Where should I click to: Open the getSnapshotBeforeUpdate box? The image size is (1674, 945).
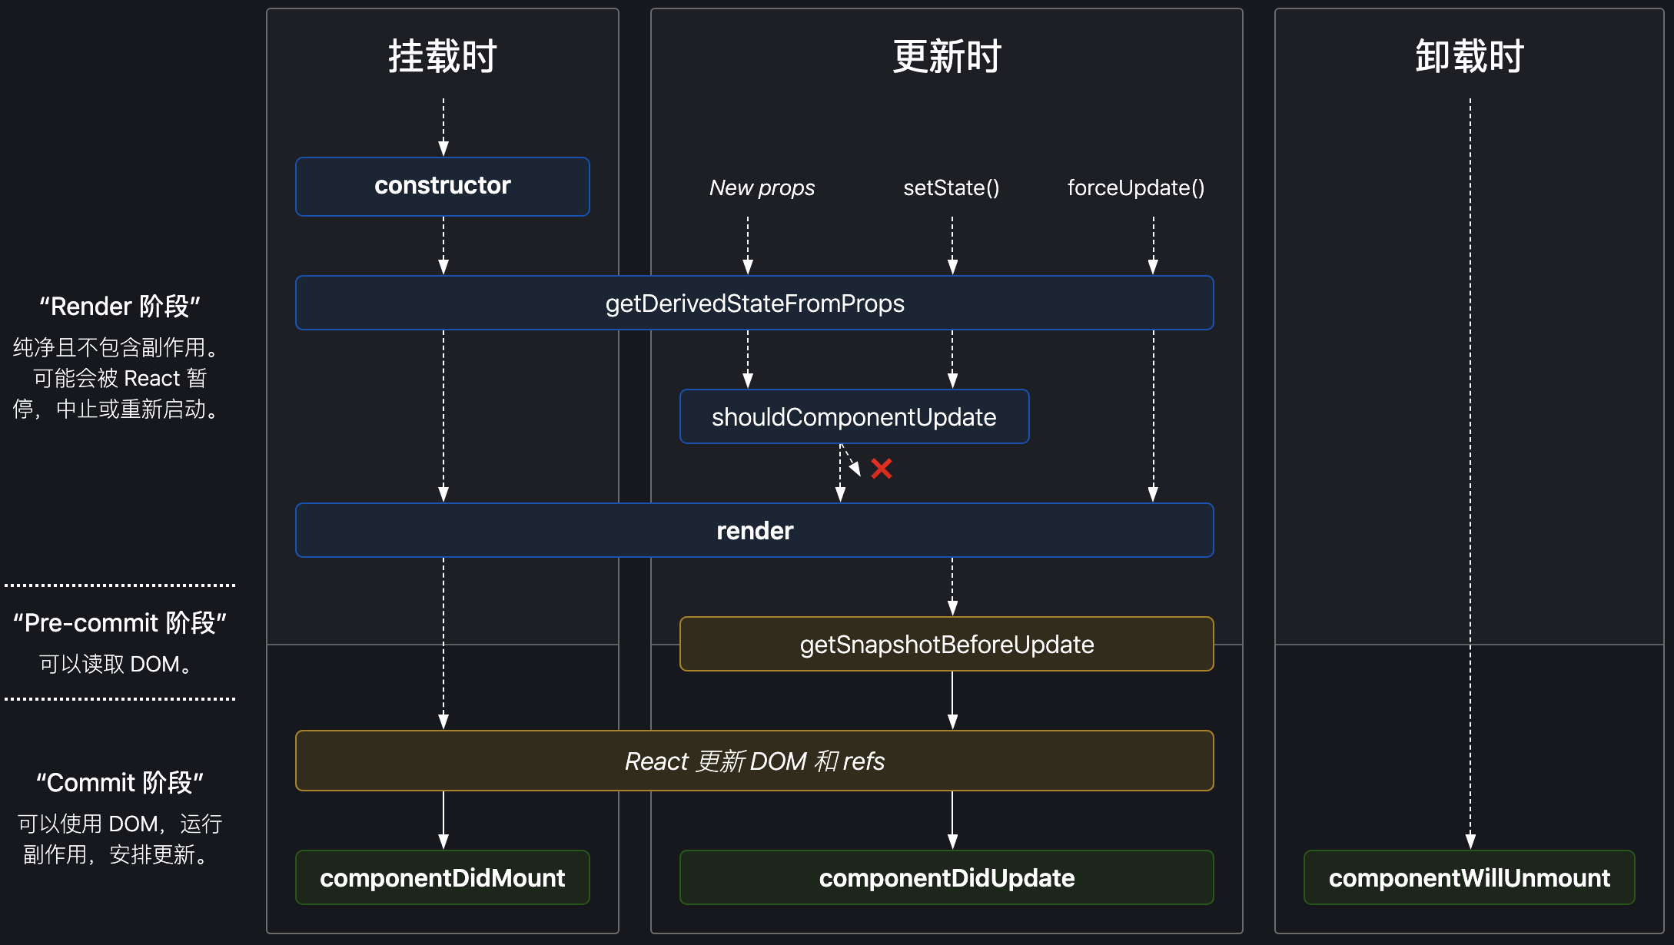(x=946, y=644)
